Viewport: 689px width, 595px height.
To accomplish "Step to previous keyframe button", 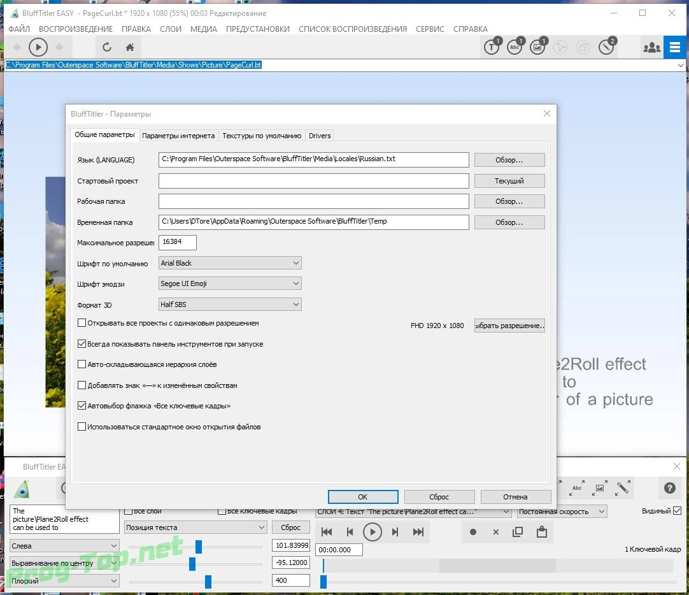I will click(x=350, y=532).
